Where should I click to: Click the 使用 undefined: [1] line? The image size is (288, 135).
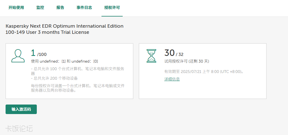point(64,61)
